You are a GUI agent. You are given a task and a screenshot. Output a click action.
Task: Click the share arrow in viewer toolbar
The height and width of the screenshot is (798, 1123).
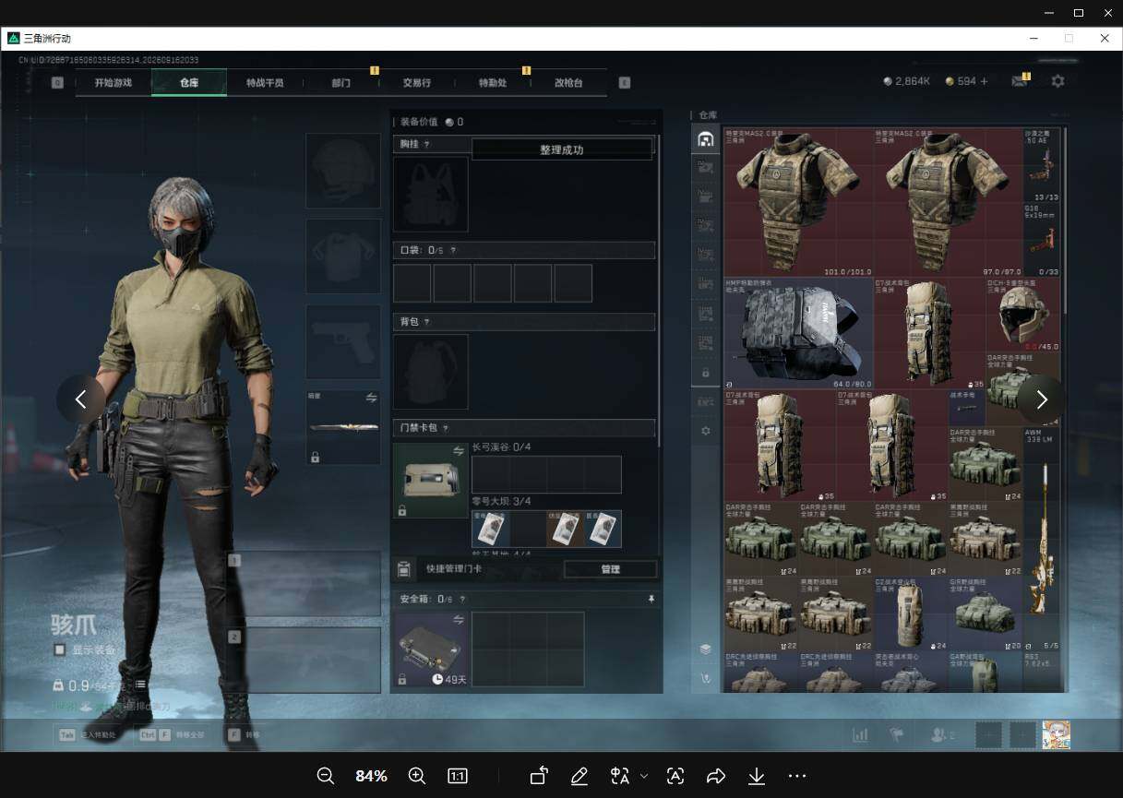pyautogui.click(x=716, y=776)
